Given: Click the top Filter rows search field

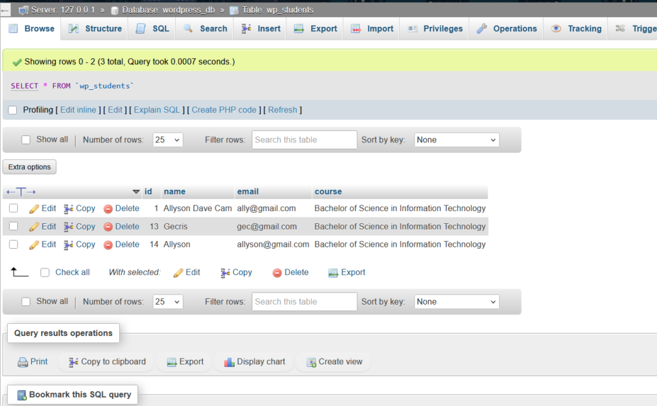Looking at the screenshot, I should pos(304,140).
